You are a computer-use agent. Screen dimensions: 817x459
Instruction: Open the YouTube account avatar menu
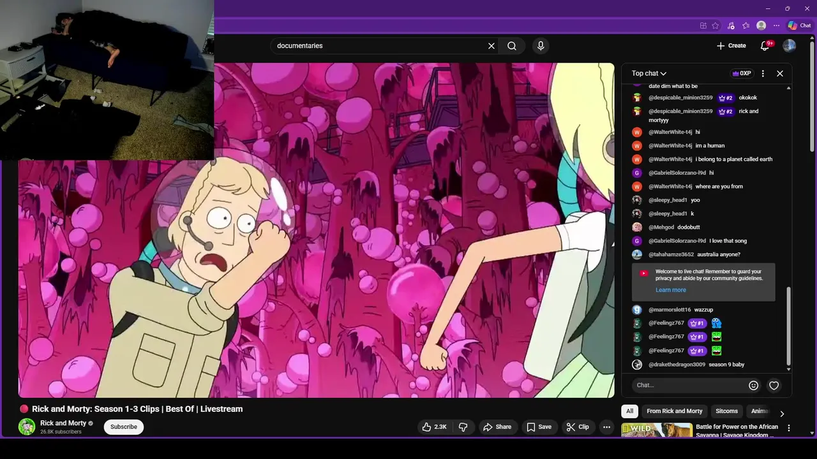coord(790,46)
